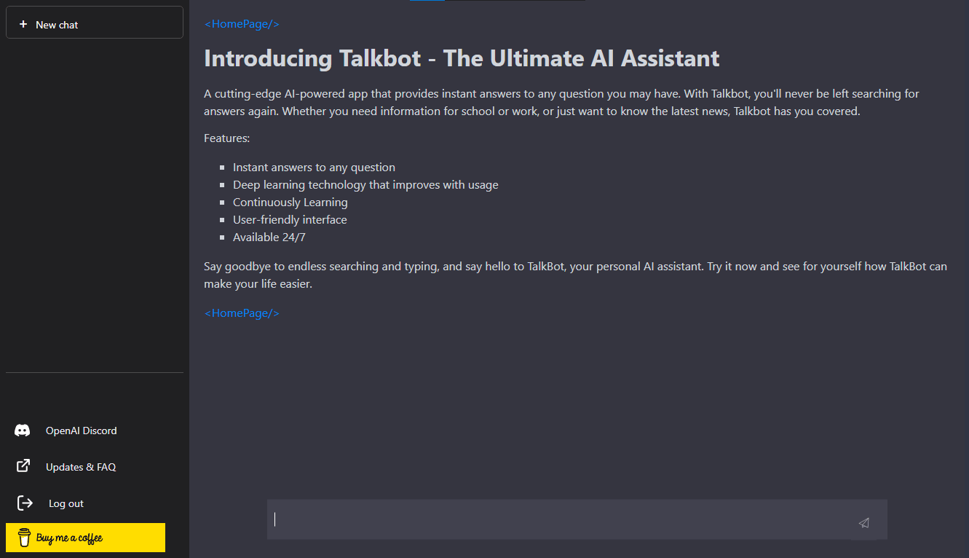969x558 pixels.
Task: Click the log out arrow icon
Action: pyautogui.click(x=25, y=503)
